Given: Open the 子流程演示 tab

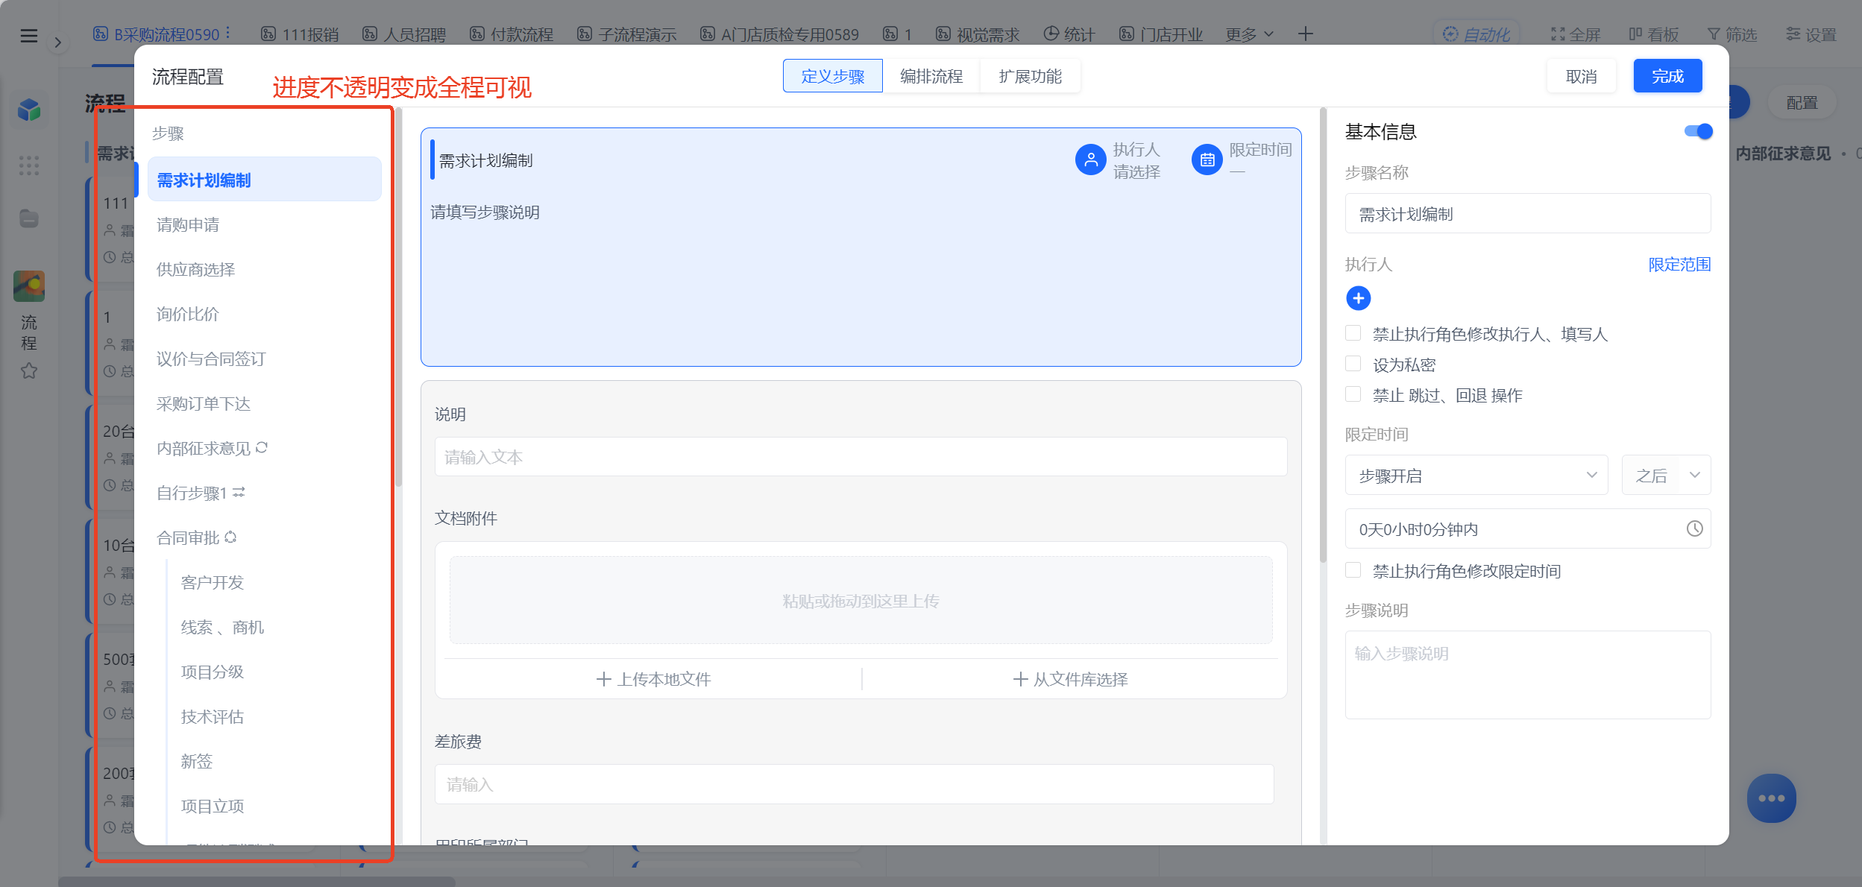Looking at the screenshot, I should (x=626, y=34).
